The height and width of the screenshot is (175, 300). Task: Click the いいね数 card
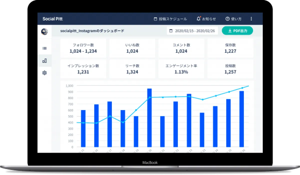click(x=132, y=48)
